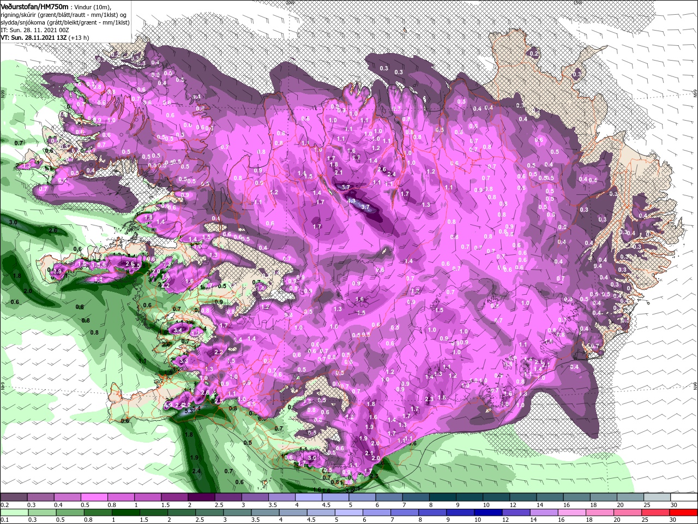Click the bright red swatch ending rain scale
Image resolution: width=698 pixels, height=524 pixels.
click(x=684, y=513)
